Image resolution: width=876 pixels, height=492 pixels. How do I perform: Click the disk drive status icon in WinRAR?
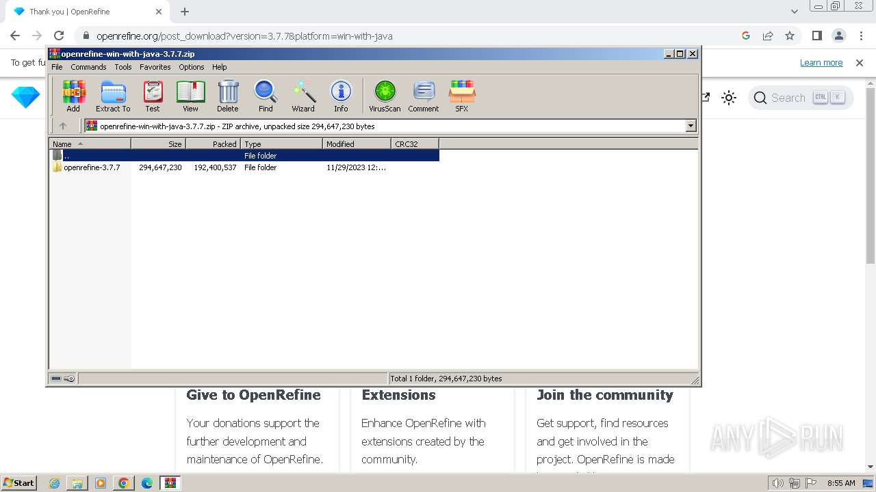[56, 379]
